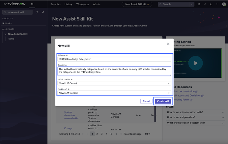Viewport: 228px width, 144px height.
Task: Close the New skill dialog
Action: pyautogui.click(x=168, y=44)
